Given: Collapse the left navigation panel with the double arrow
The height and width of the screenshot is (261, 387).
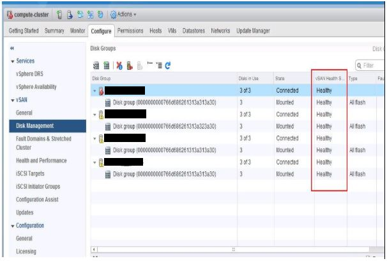Looking at the screenshot, I should 12,48.
